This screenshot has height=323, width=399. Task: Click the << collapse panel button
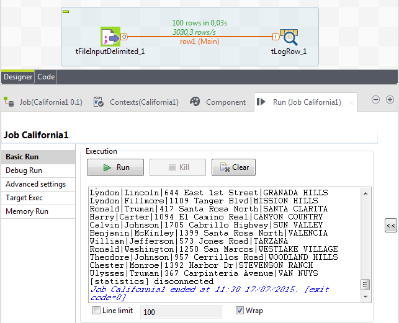[x=390, y=226]
